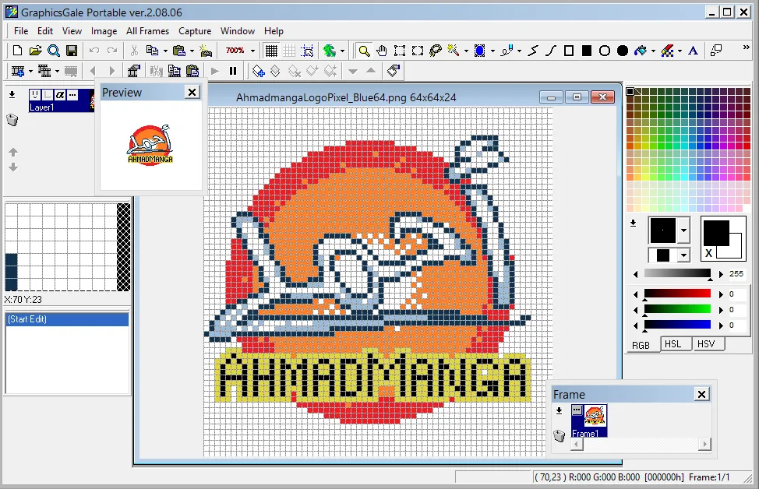759x489 pixels.
Task: Select the rectangular selection tool
Action: pos(400,51)
